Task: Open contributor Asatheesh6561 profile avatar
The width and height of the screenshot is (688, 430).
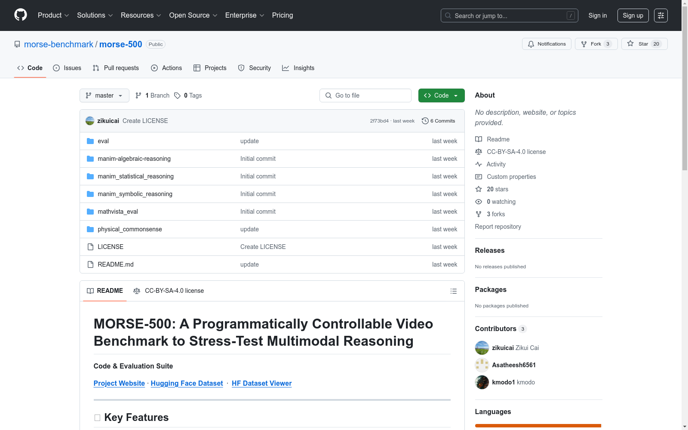Action: [x=482, y=365]
